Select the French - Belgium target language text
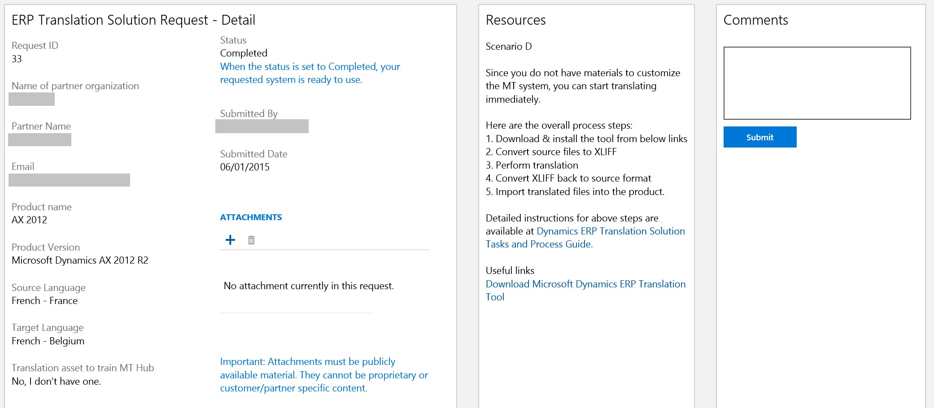934x408 pixels. (x=48, y=341)
